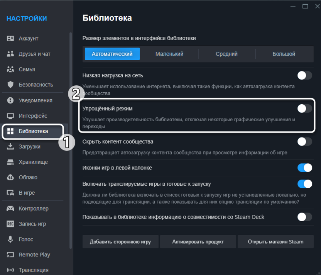Viewport: 321px width, 275px height.
Task: Open Друзья и чат icon in sidebar
Action: coord(10,54)
